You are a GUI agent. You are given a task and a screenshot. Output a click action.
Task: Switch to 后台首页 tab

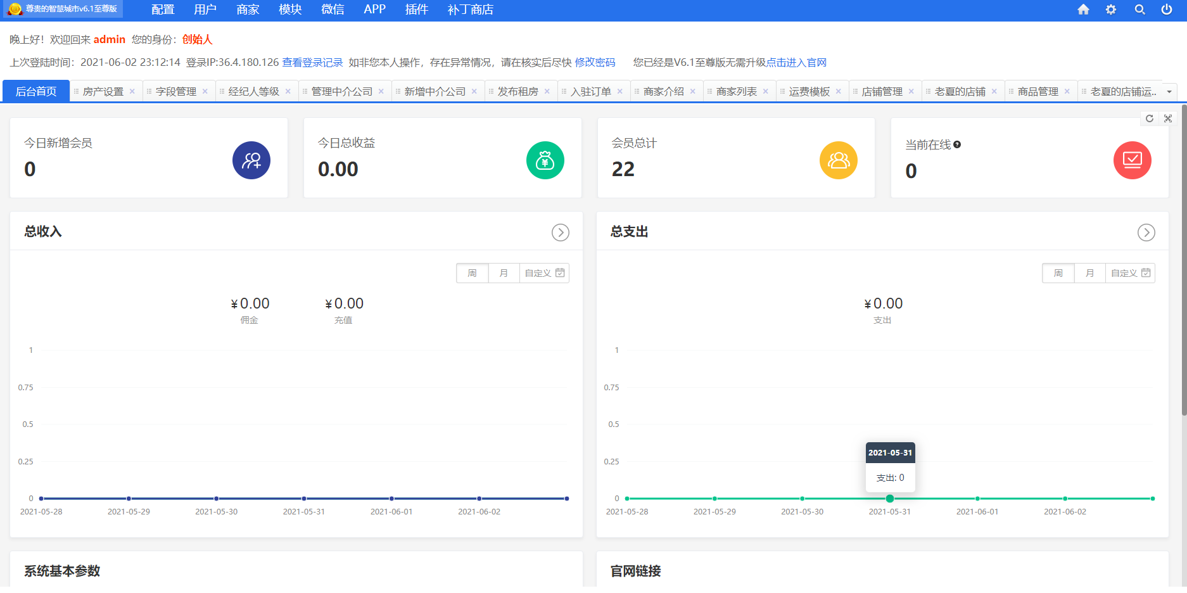point(36,91)
